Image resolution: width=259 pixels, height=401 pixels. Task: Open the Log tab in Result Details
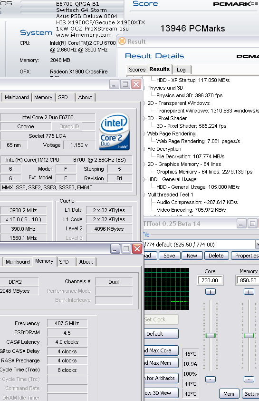click(x=181, y=70)
